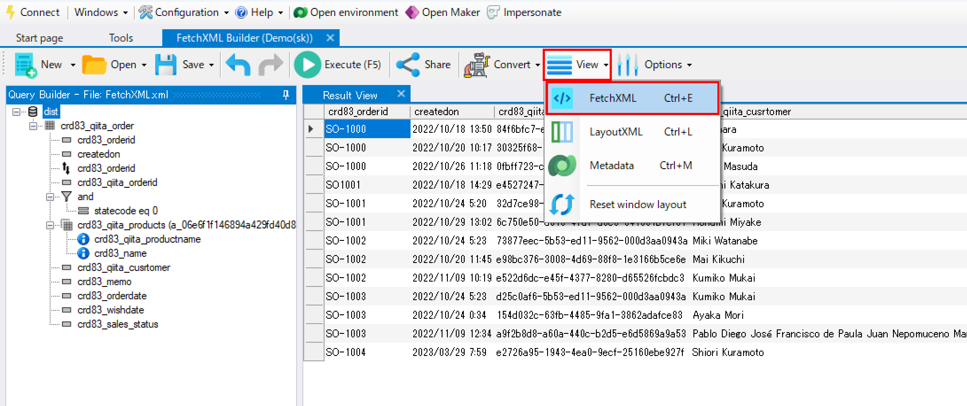Click the Open Maker icon
The width and height of the screenshot is (967, 406).
(413, 12)
